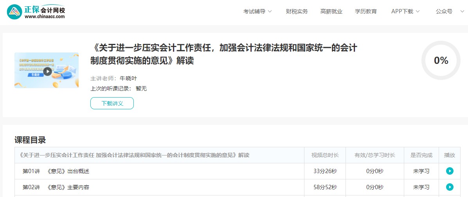Select row 第01讲 《意见》出台概述

pos(238,171)
